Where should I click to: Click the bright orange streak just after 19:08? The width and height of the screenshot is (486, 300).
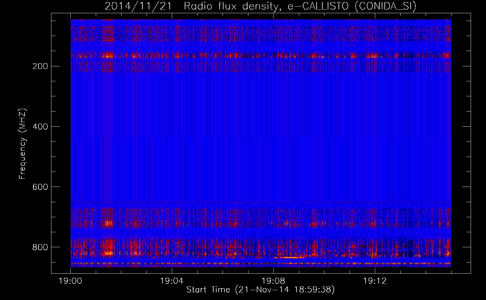coord(289,257)
